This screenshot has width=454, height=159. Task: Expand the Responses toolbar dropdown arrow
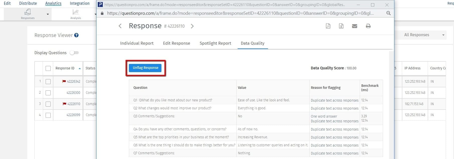(x=48, y=14)
